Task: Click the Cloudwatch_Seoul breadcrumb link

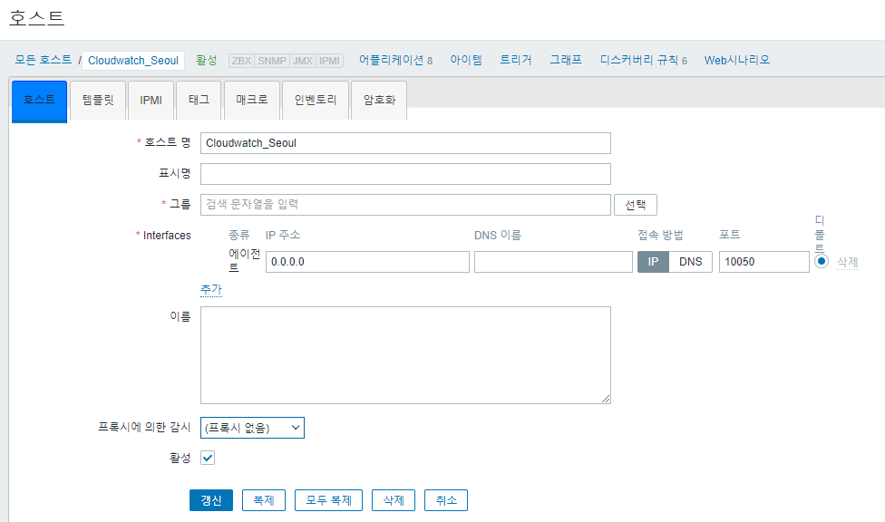Action: pyautogui.click(x=133, y=61)
